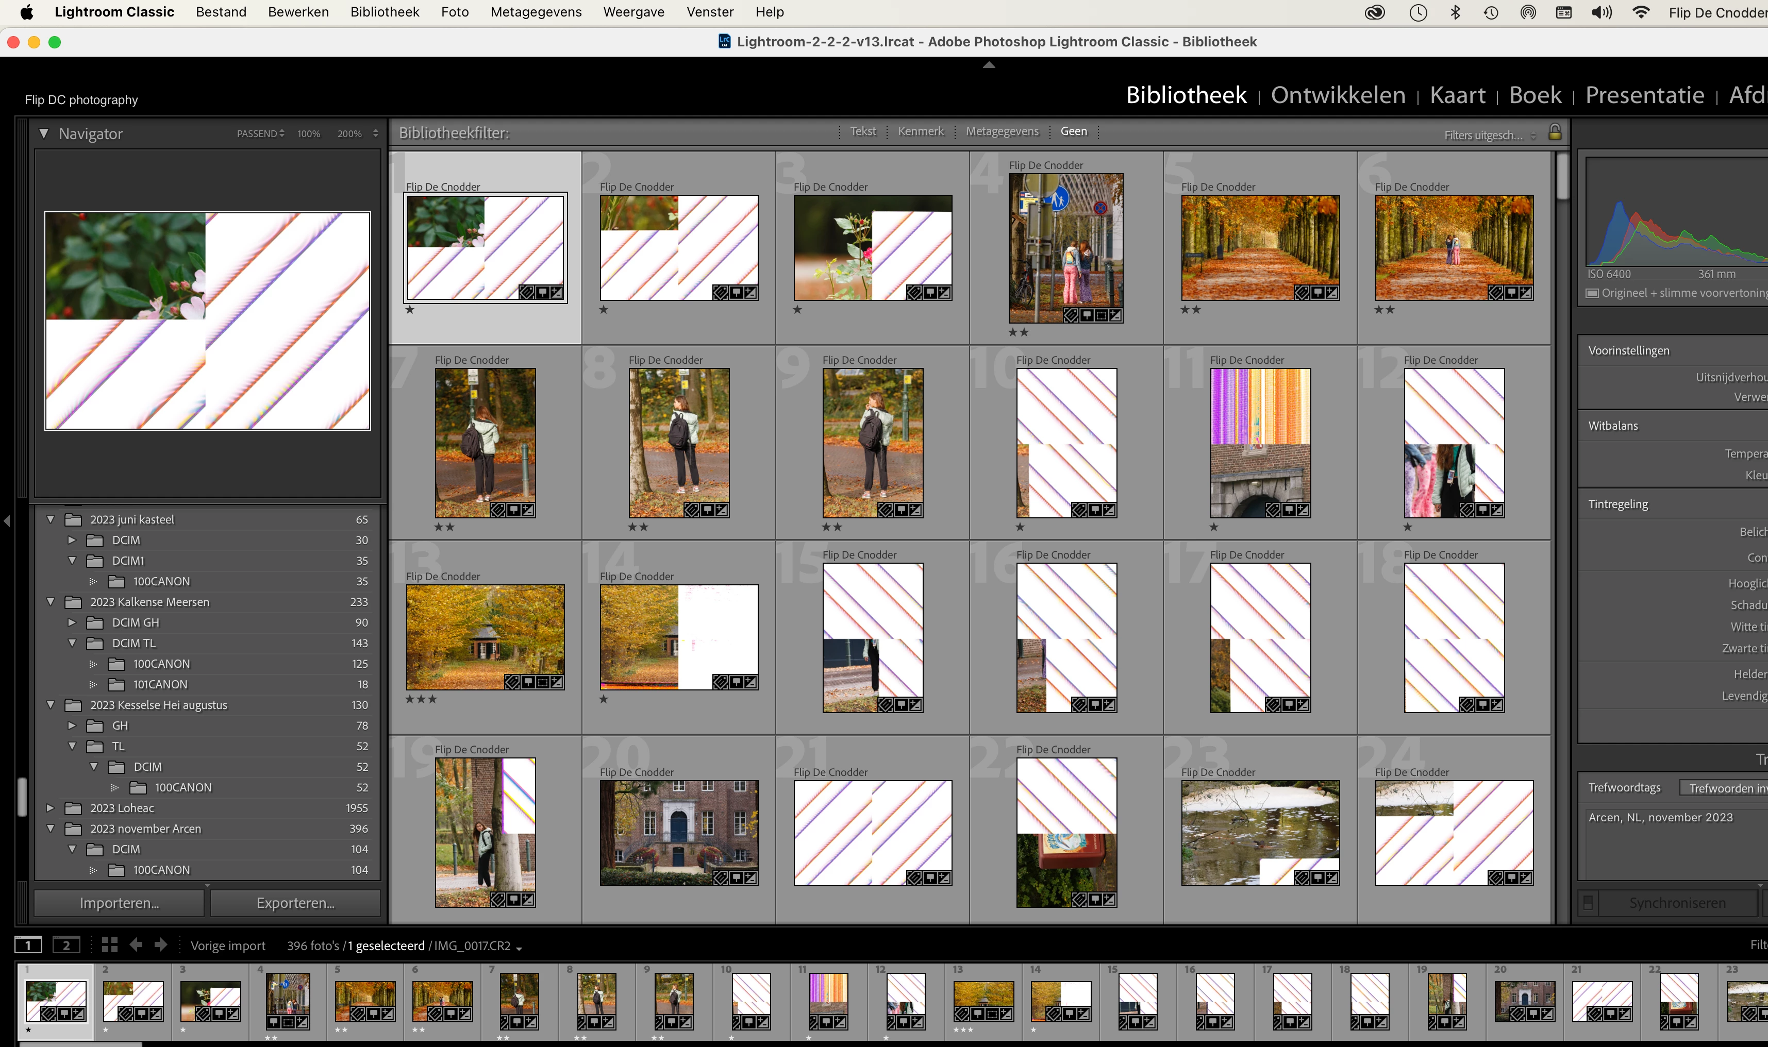Screen dimensions: 1768x1047
Task: Toggle main window display button 1
Action: pos(29,945)
